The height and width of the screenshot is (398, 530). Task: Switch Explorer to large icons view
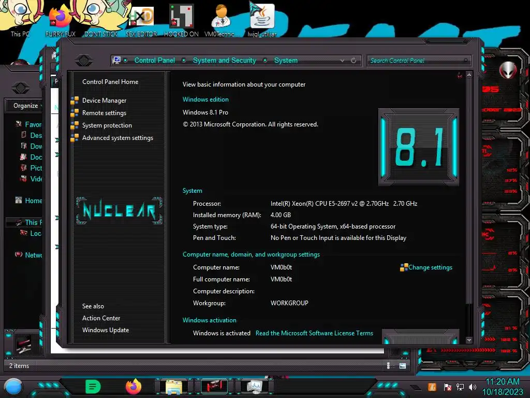pos(403,365)
